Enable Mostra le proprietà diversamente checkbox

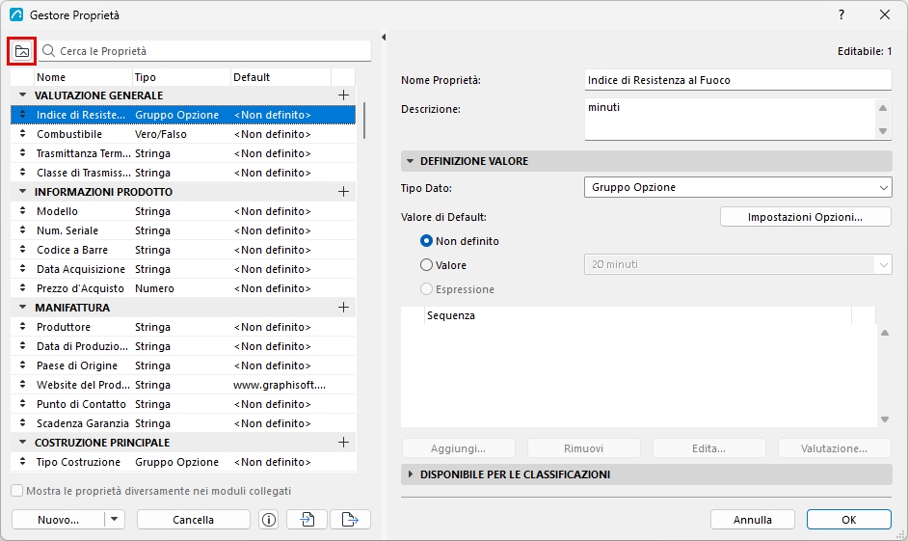pos(17,491)
